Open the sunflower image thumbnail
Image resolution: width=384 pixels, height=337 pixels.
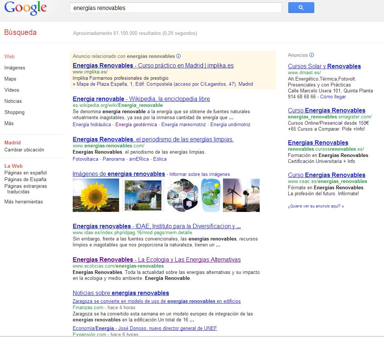pos(96,195)
